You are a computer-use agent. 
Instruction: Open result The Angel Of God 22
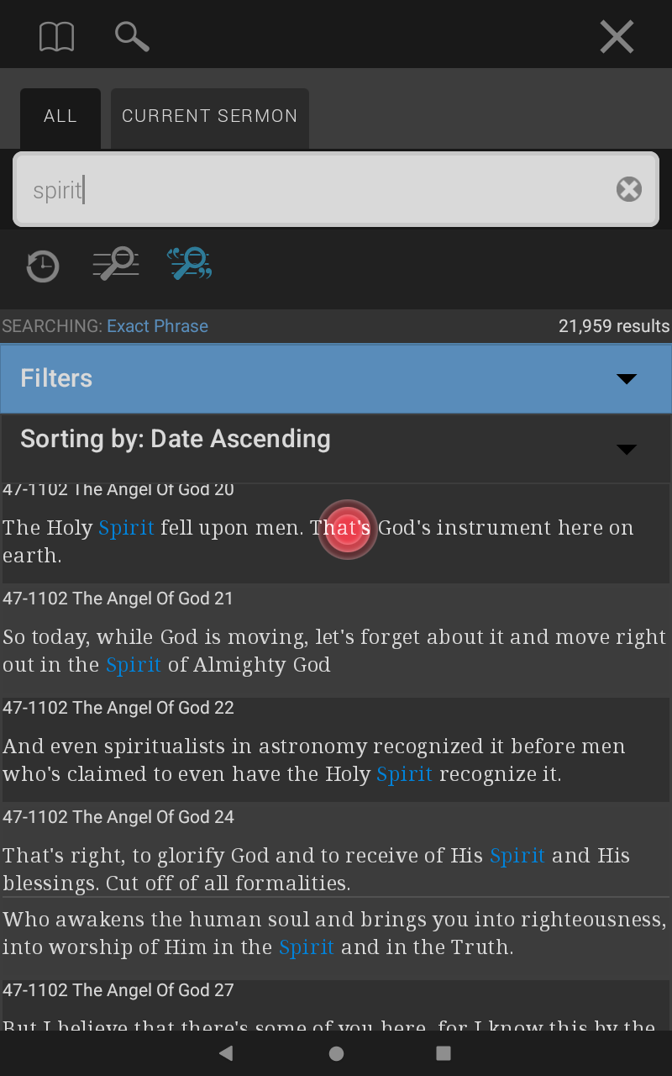pos(336,746)
